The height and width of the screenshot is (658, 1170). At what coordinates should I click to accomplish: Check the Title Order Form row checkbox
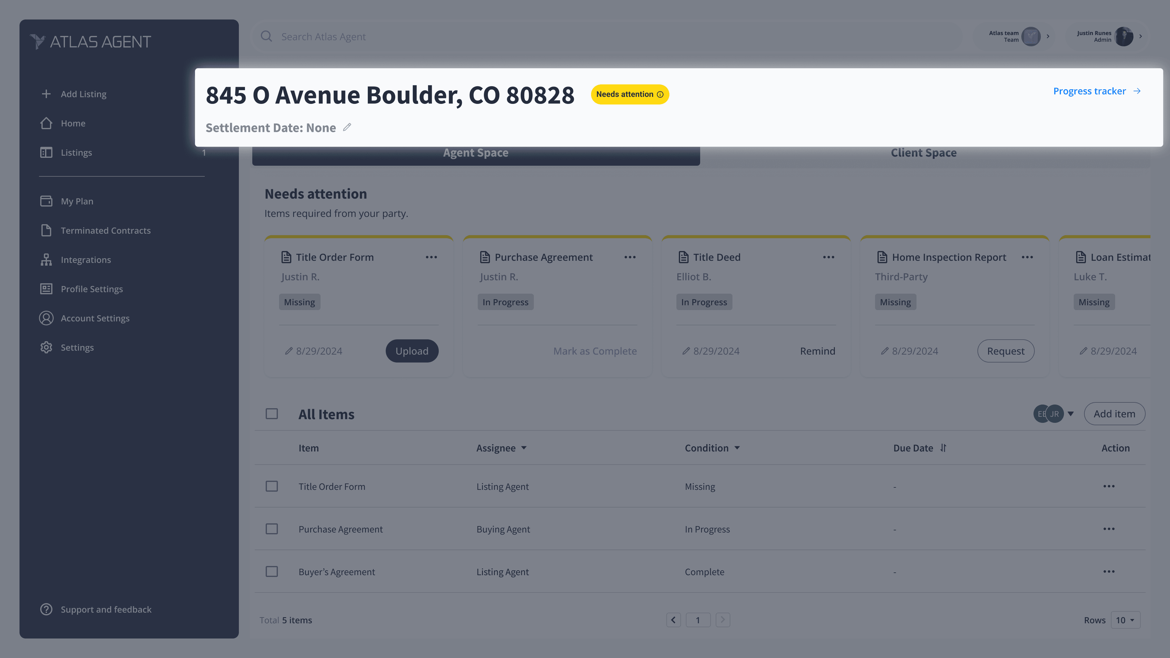271,486
